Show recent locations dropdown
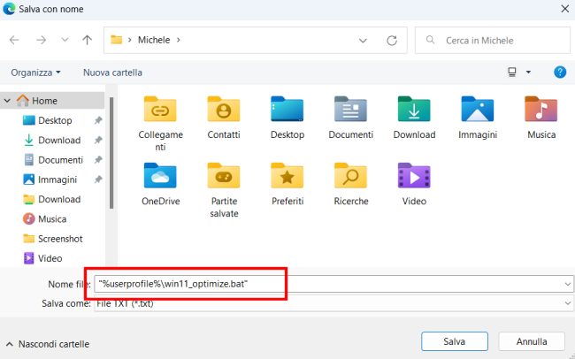This screenshot has width=575, height=359. [65, 40]
